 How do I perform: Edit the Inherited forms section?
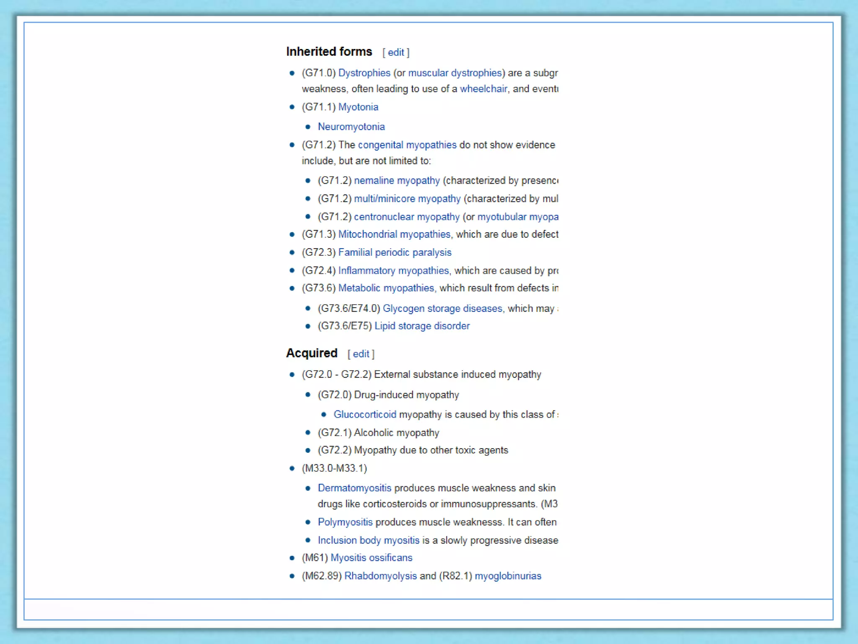[396, 52]
